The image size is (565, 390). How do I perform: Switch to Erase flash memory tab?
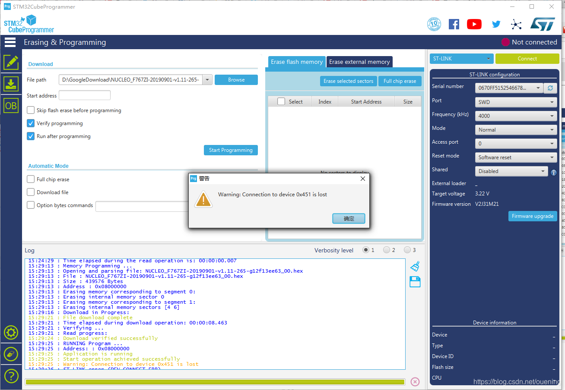pos(297,62)
